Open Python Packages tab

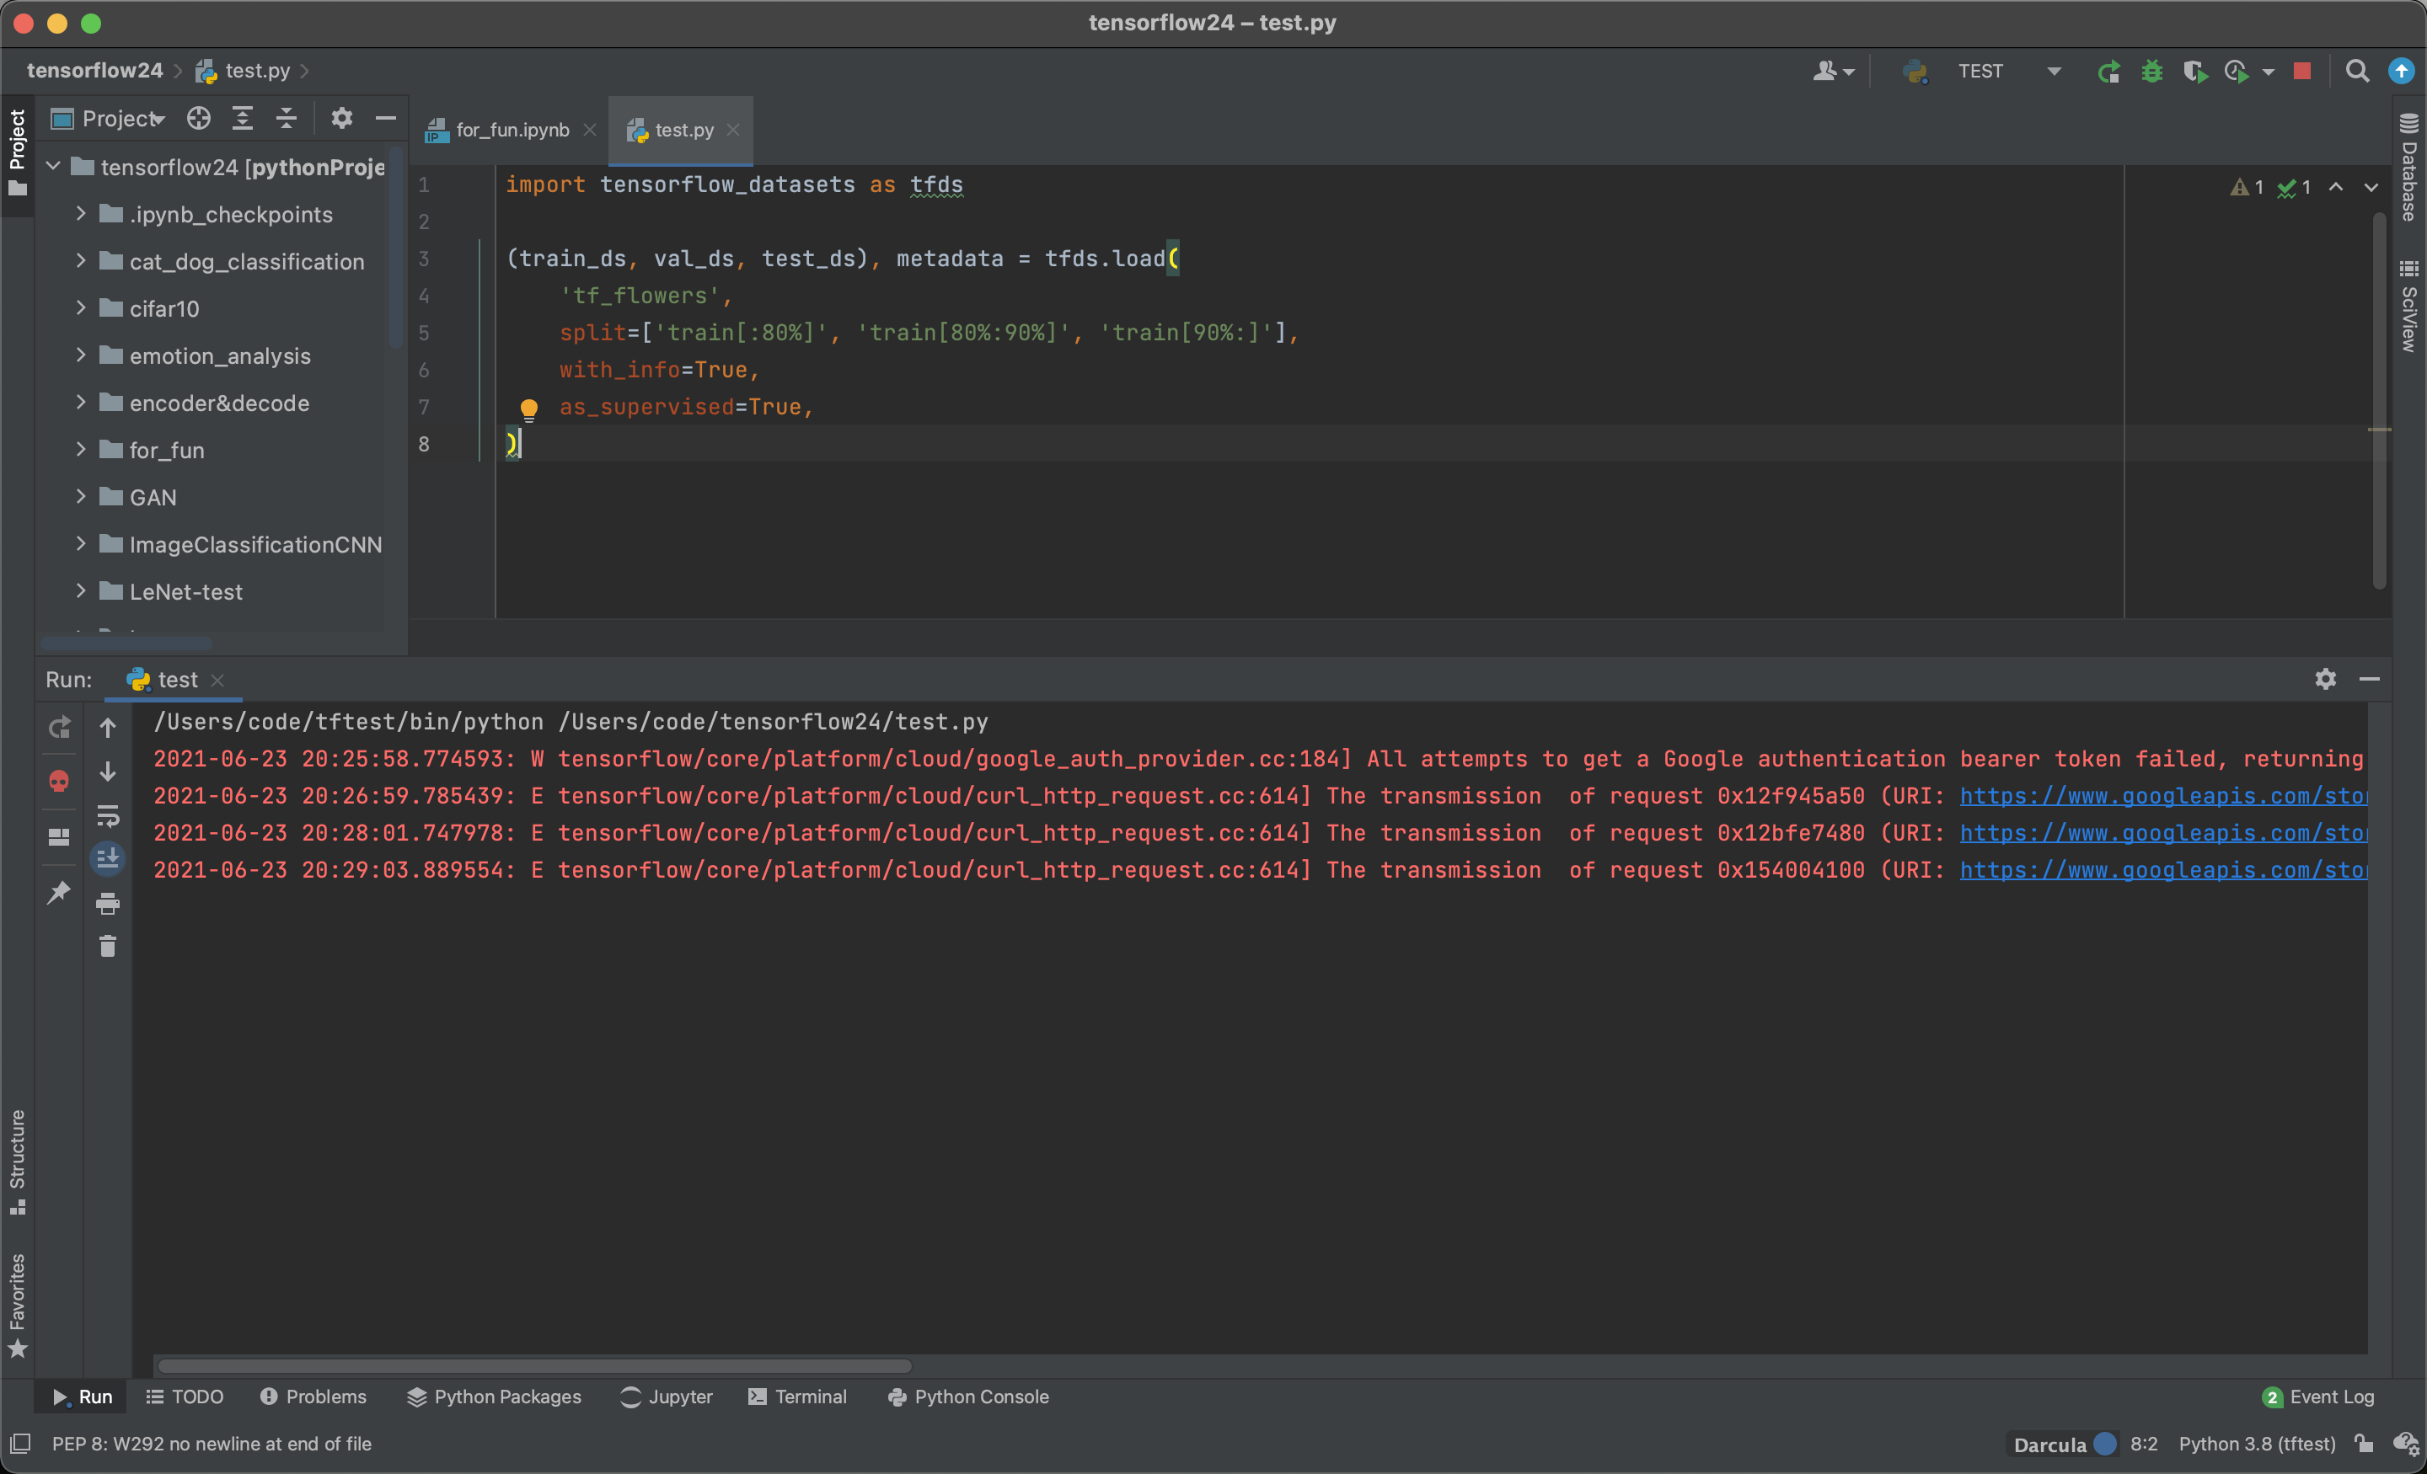[x=495, y=1397]
